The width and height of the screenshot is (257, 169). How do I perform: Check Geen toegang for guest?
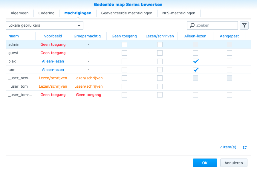coord(124,53)
